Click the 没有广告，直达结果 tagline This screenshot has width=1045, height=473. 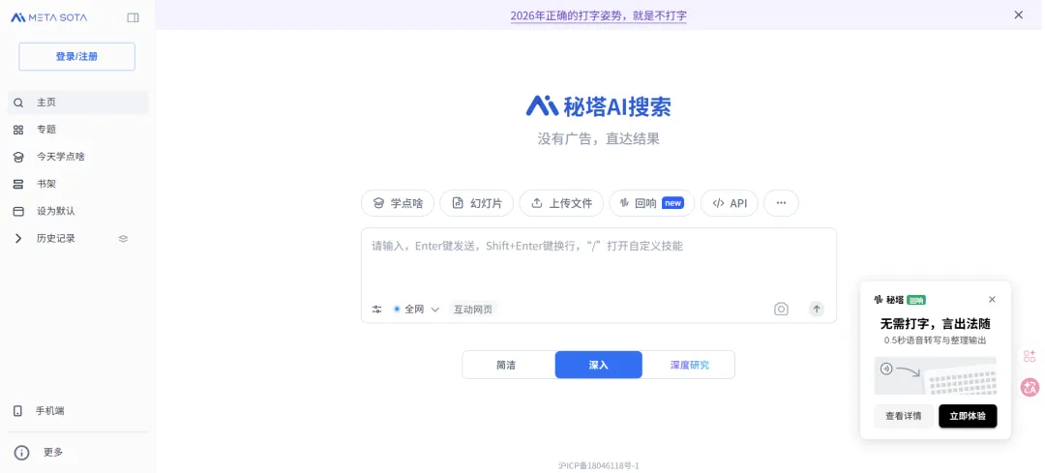[x=599, y=139]
